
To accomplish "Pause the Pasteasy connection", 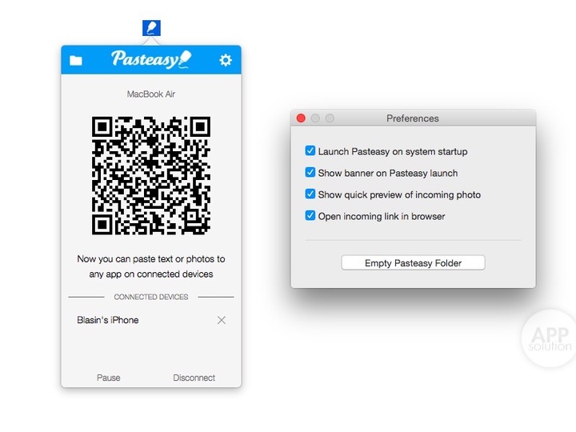I will tap(109, 378).
